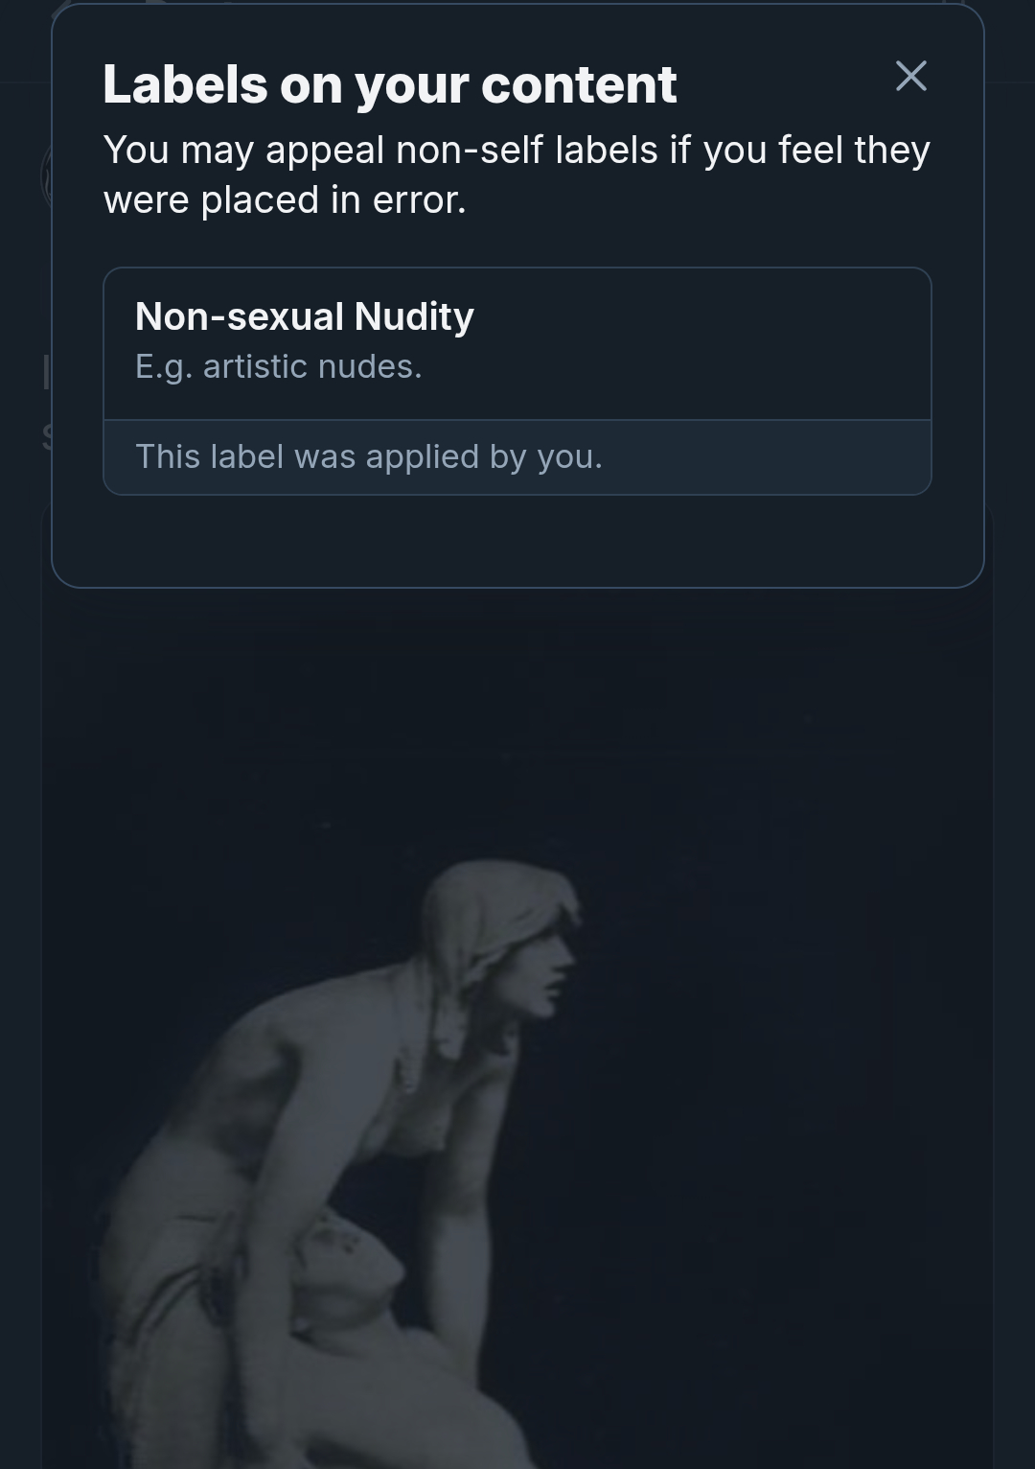Click the word 'Nudity' in the label title
Image resolution: width=1035 pixels, height=1469 pixels.
click(414, 316)
